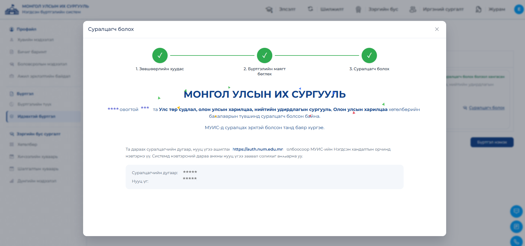The image size is (525, 246).
Task: Click the Зэргийн бус сургалт section icon
Action: click(12, 134)
